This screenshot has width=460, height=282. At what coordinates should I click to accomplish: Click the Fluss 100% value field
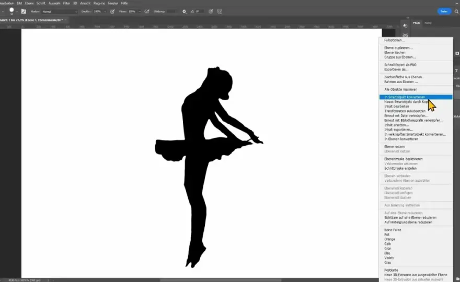[132, 11]
